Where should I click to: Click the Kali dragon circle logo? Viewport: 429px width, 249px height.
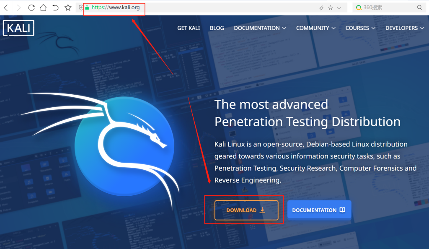[x=124, y=146]
